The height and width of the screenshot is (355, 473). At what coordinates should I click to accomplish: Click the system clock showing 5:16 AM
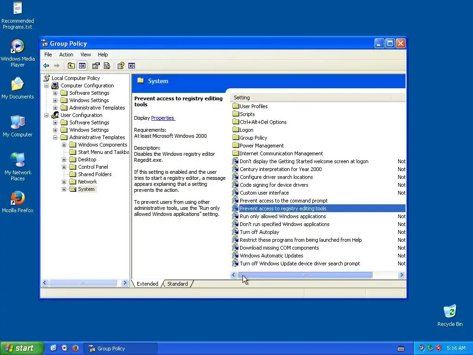click(456, 348)
